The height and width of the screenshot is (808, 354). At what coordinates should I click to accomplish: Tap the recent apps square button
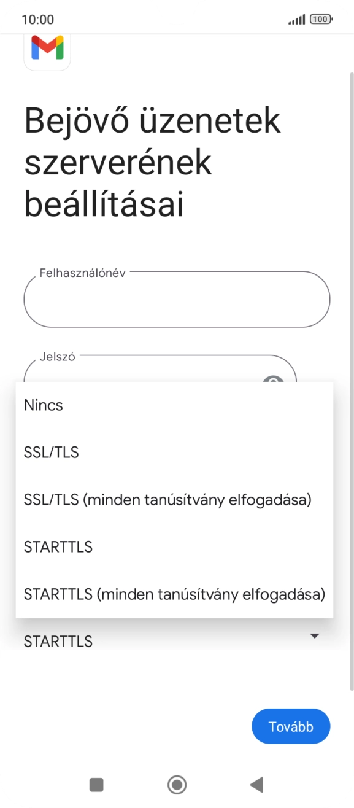tap(95, 785)
